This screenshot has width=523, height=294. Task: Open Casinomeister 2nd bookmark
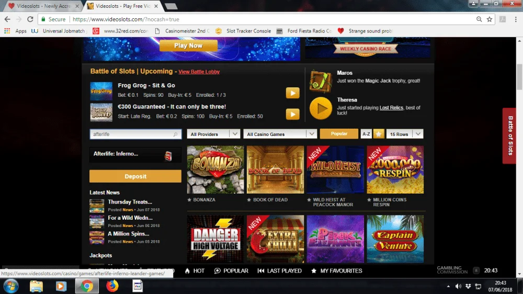[182, 31]
